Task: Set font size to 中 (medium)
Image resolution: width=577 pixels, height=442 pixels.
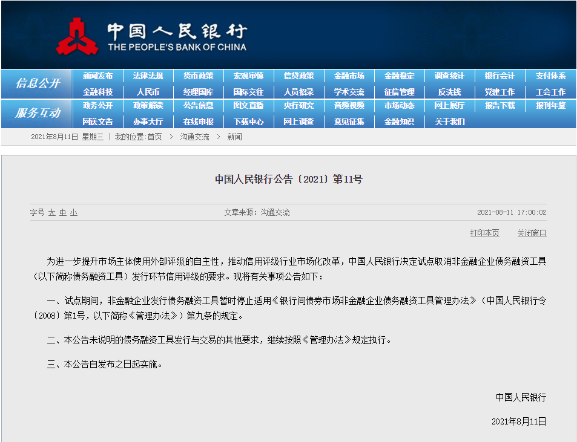Action: pyautogui.click(x=62, y=213)
